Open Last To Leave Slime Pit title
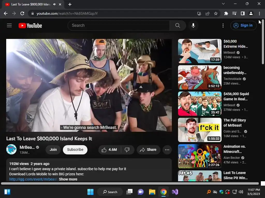Image resolution: width=265 pixels, height=198 pixels. pos(235,175)
